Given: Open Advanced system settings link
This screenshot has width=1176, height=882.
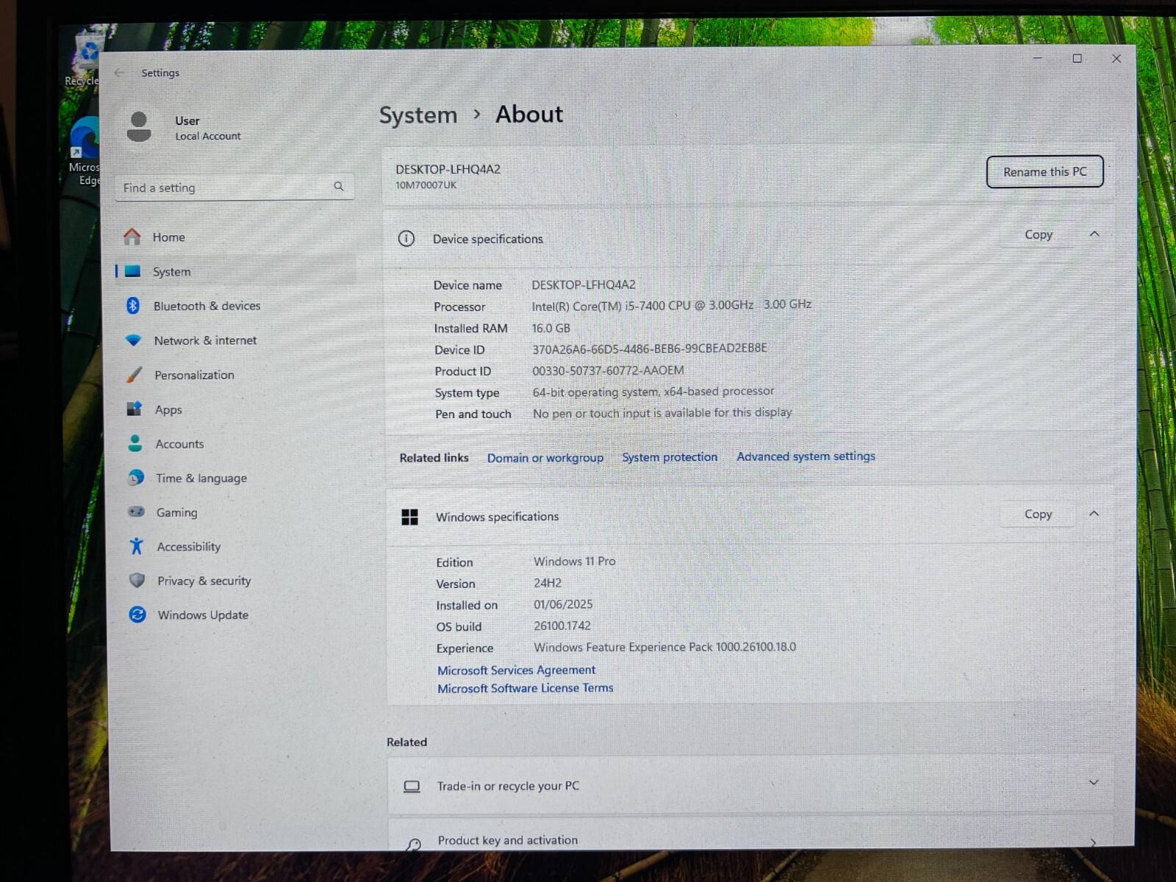Looking at the screenshot, I should click(x=806, y=456).
